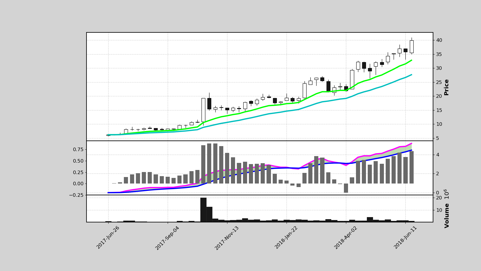Click the 10 tick on Price axis
Screen dimensions: 481x271
pyautogui.click(x=439, y=124)
